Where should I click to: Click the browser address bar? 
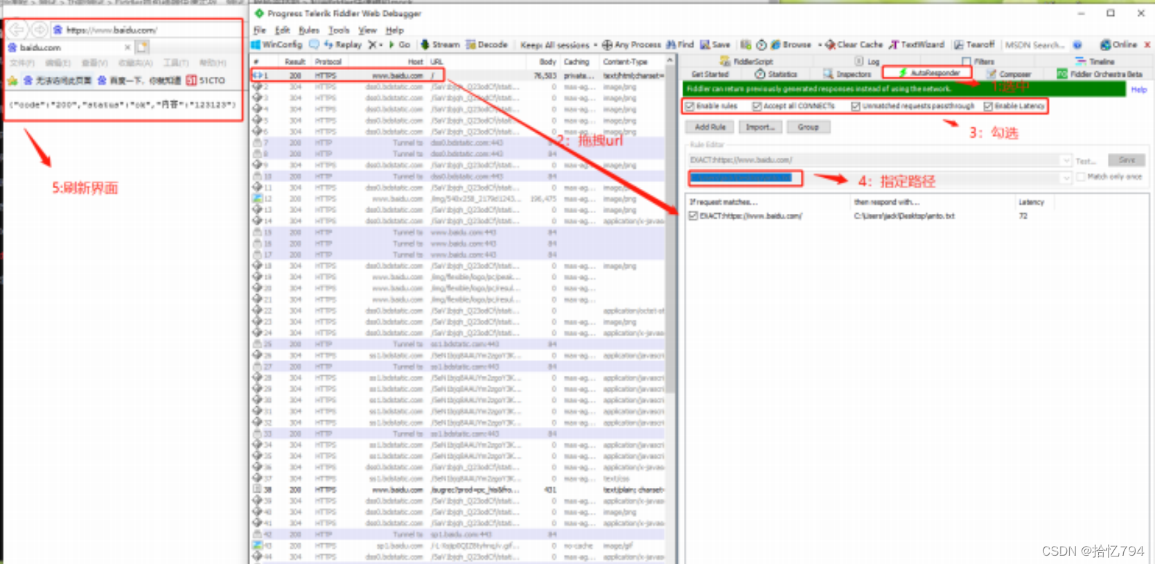point(146,30)
